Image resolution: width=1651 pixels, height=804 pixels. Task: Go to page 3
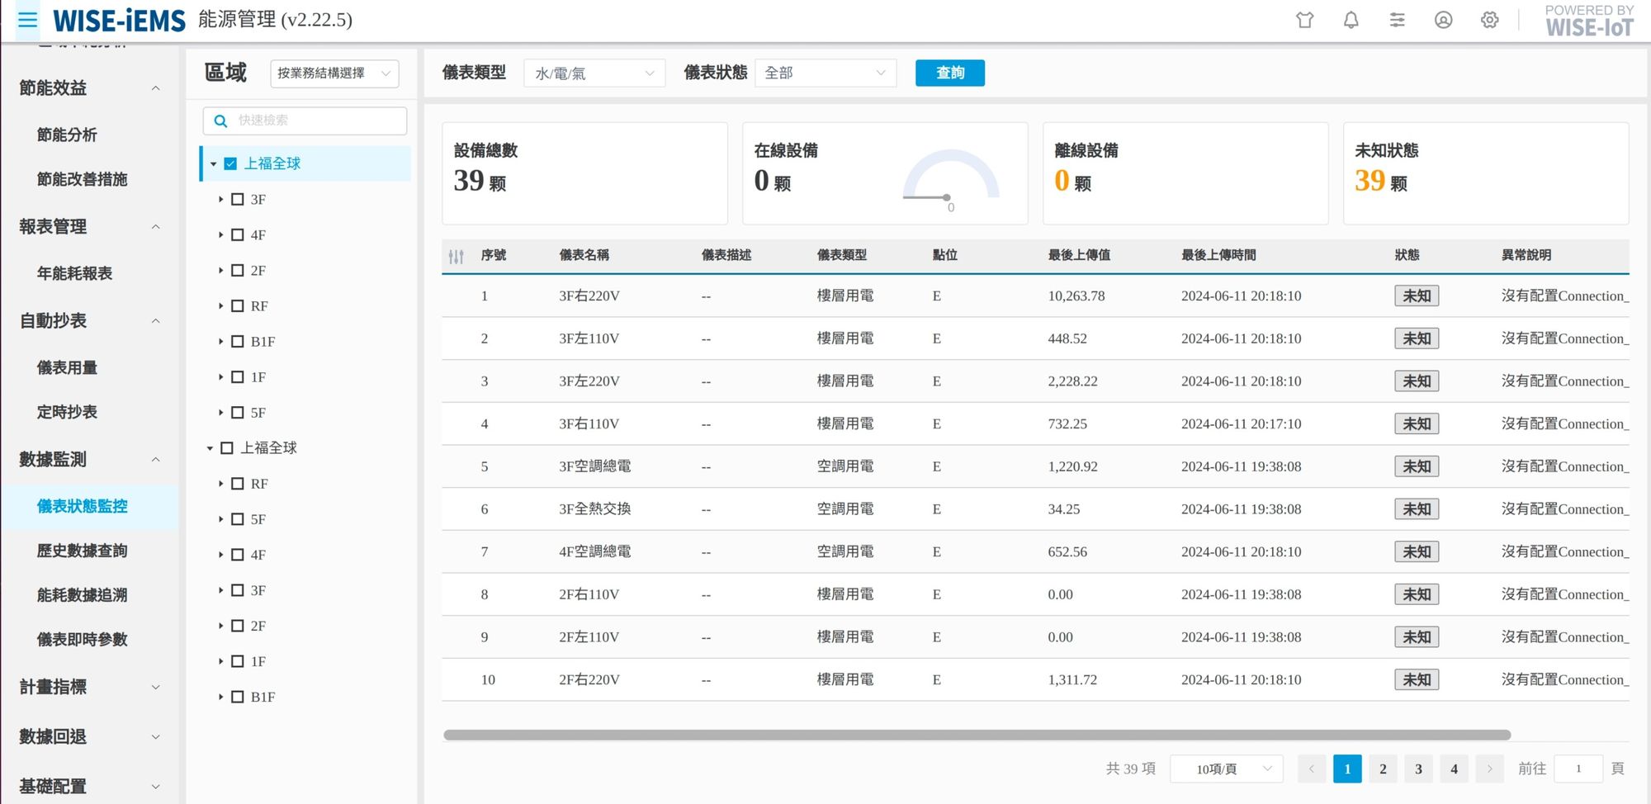(x=1418, y=769)
